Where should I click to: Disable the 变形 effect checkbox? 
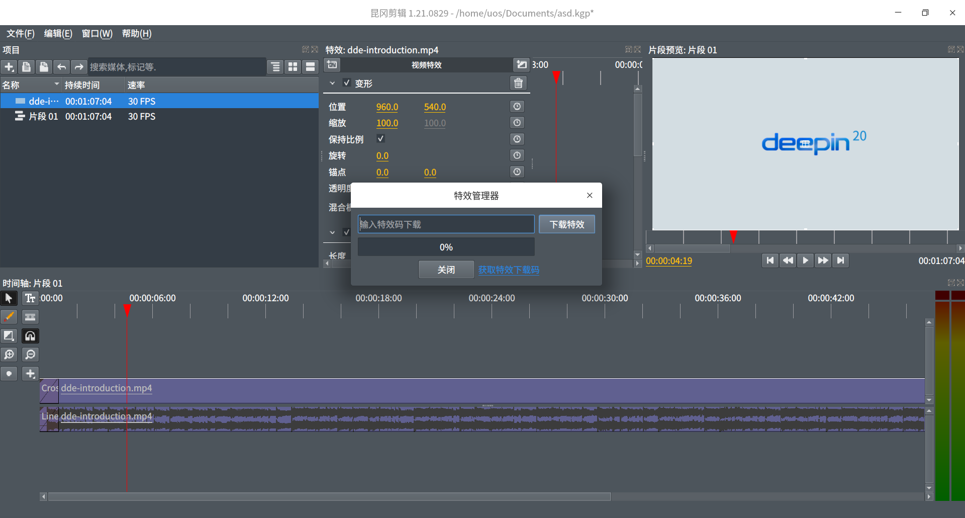(346, 83)
